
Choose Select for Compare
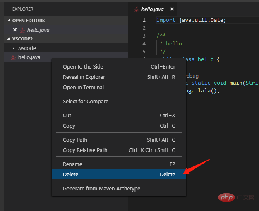119,101
